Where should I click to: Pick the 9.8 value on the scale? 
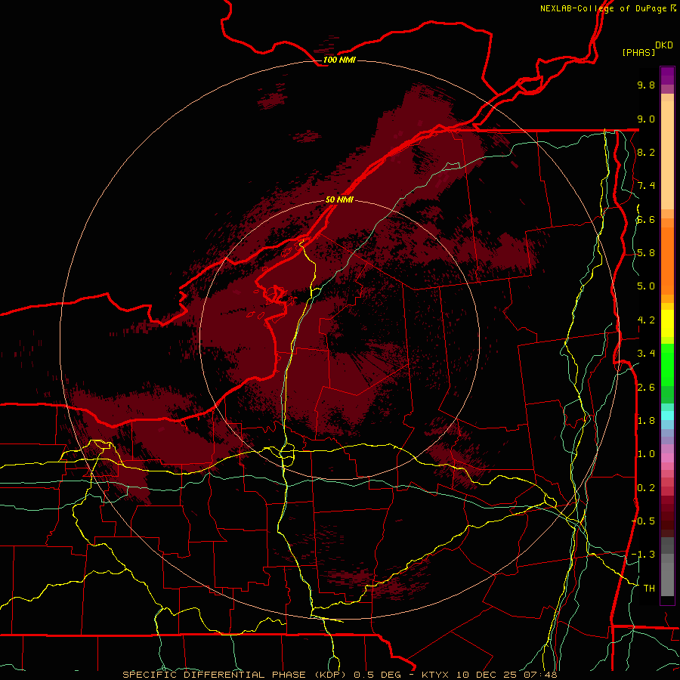(x=646, y=85)
